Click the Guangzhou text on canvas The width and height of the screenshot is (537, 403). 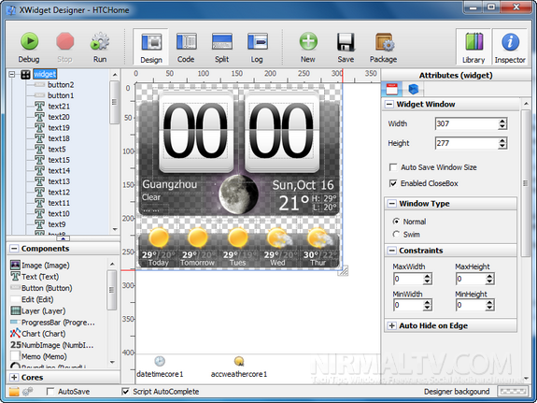170,184
